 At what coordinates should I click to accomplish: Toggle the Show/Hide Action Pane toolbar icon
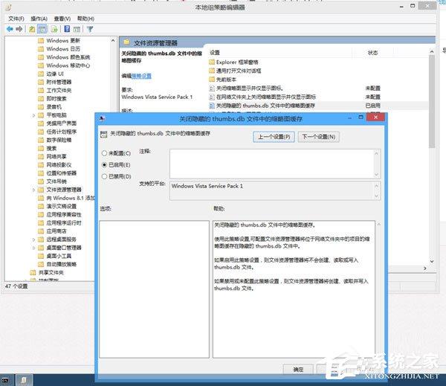point(77,29)
